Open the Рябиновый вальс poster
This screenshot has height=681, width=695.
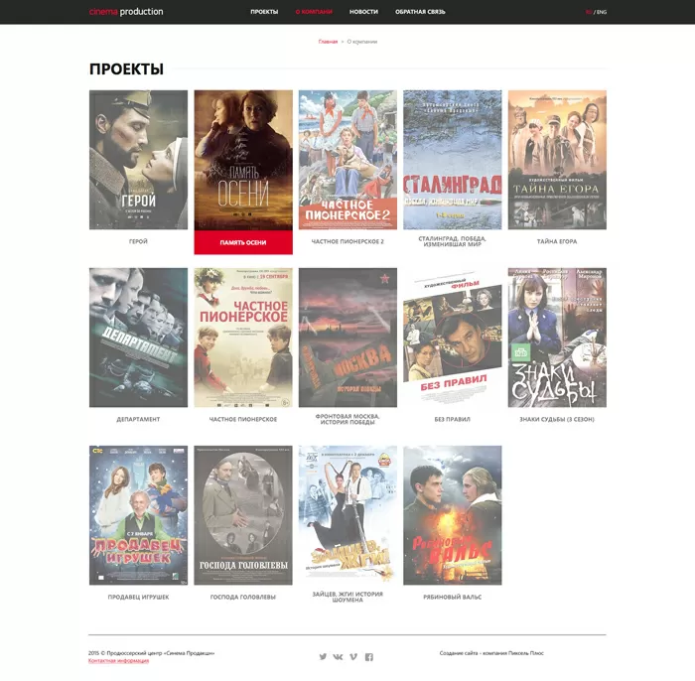[453, 515]
